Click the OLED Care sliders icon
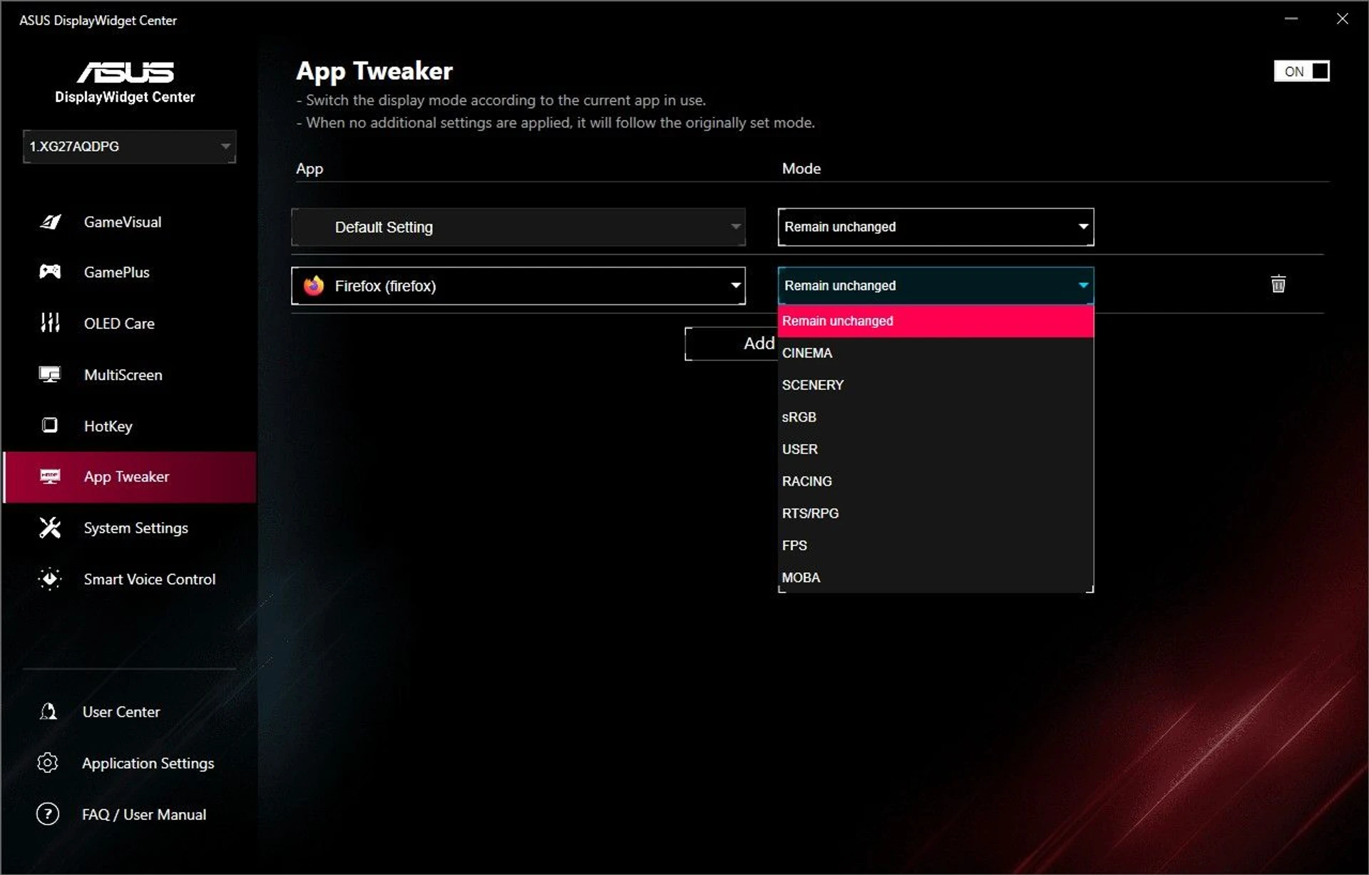Image resolution: width=1369 pixels, height=875 pixels. 50,323
